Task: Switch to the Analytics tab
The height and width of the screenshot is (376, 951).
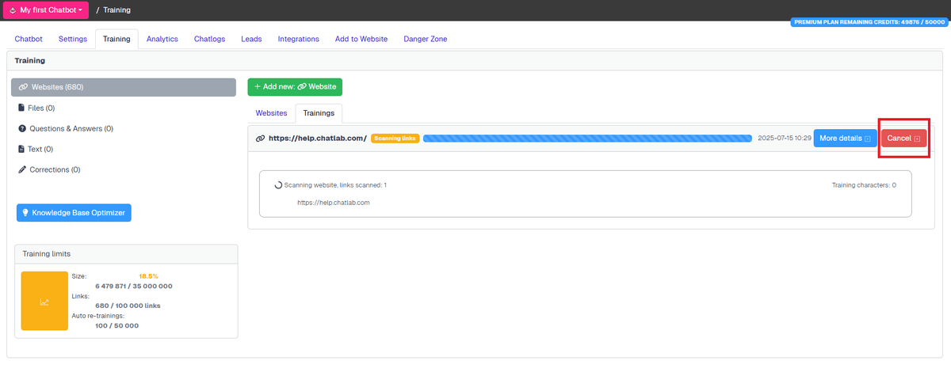Action: pos(162,39)
